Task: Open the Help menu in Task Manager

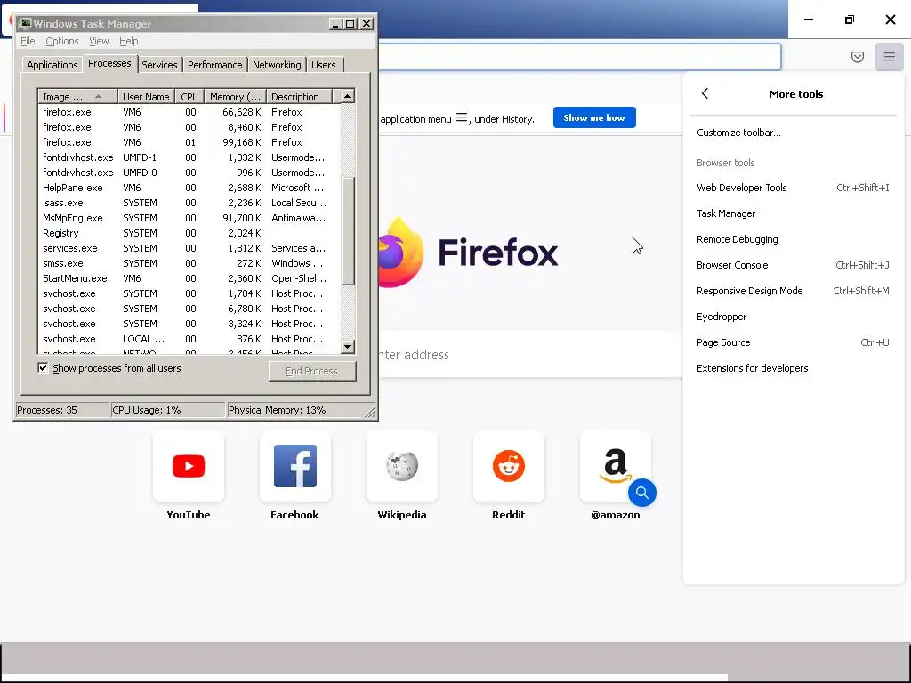Action: coord(128,41)
